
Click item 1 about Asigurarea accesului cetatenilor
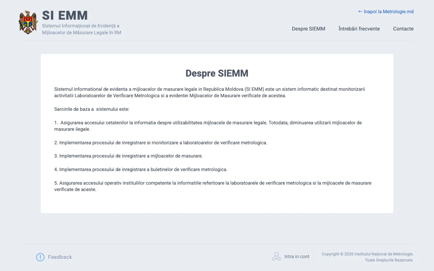[x=208, y=126]
